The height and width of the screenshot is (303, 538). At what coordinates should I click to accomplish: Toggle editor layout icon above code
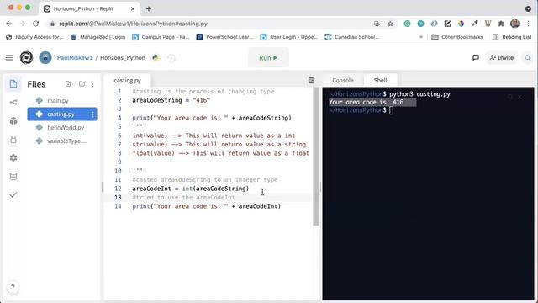[311, 81]
